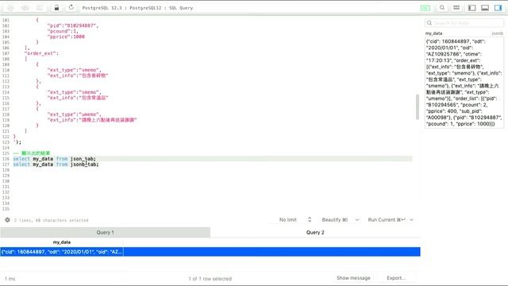
Task: Click the "2 lines, 60 characters selected" status
Action: [x=51, y=220]
